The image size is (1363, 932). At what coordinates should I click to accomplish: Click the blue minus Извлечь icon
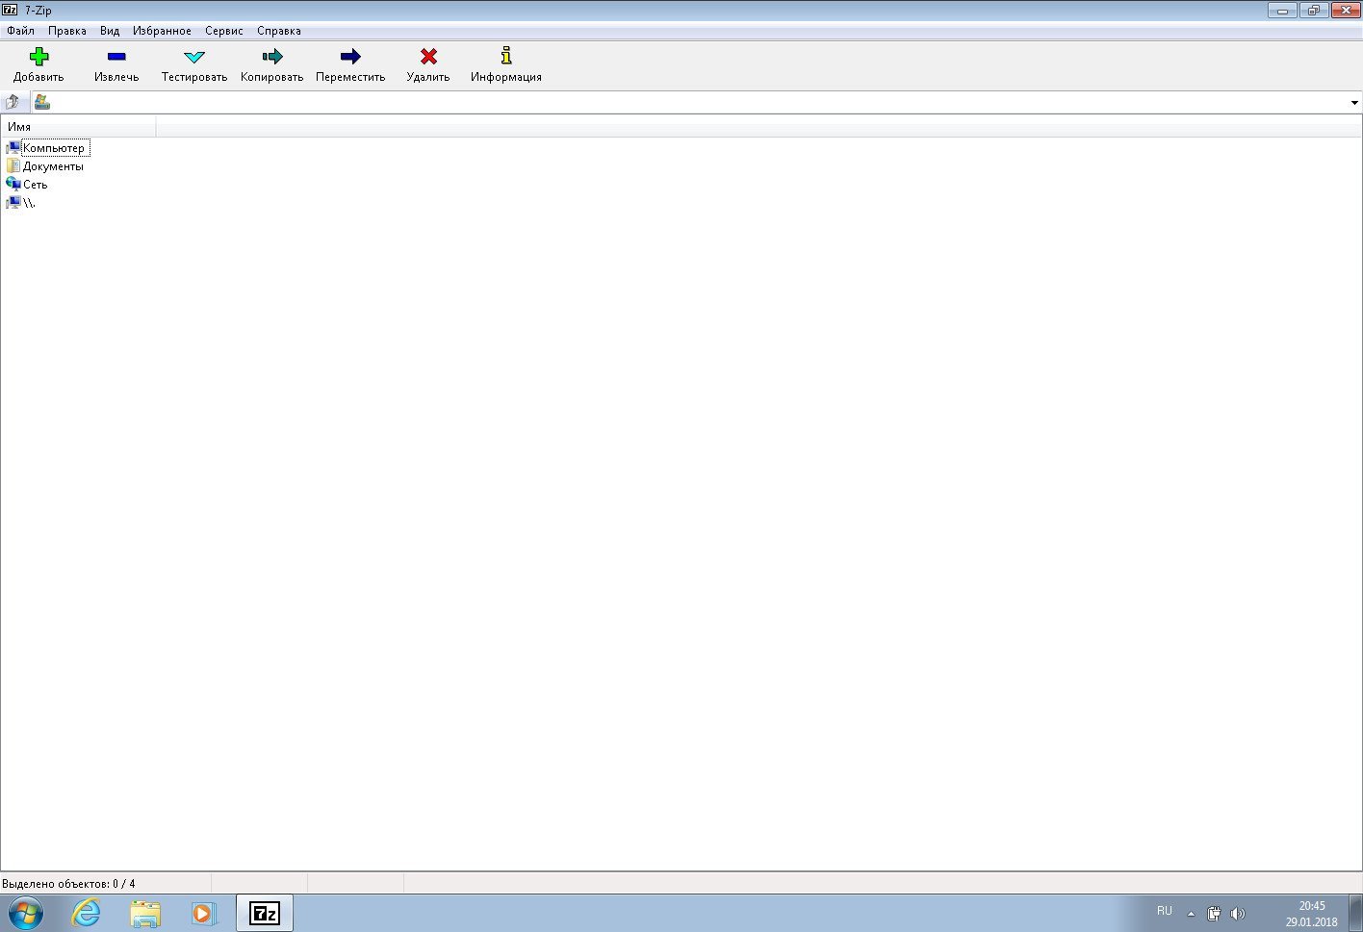point(116,57)
